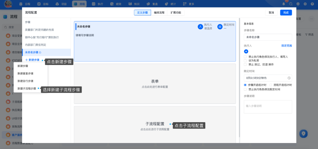Open the help question mark icon
The image size is (318, 149).
(x=312, y=4)
